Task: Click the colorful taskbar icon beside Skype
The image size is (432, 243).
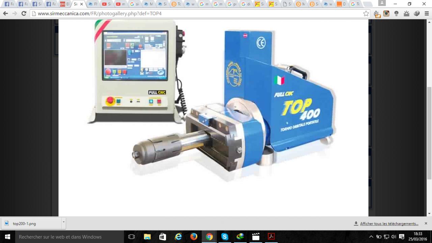Action: [x=240, y=237]
